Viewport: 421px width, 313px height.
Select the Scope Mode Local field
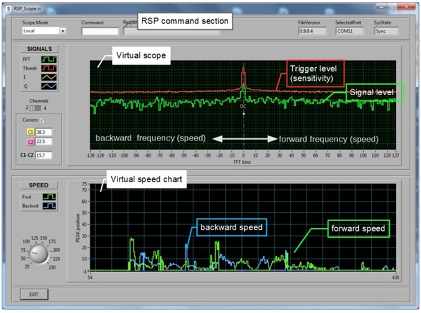41,31
